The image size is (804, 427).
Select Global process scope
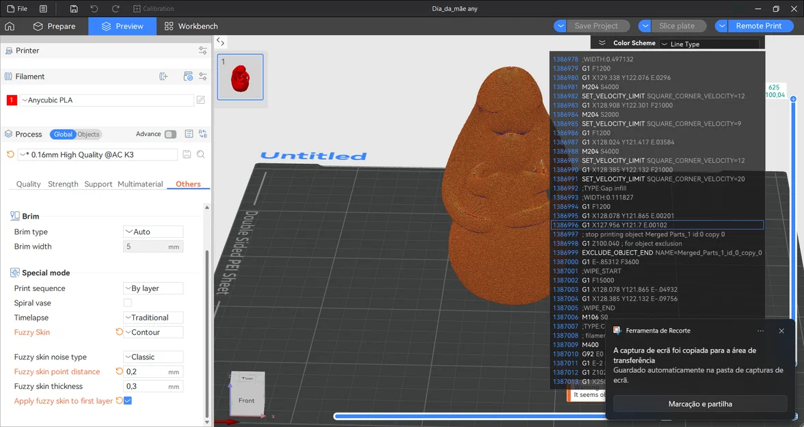pos(63,135)
